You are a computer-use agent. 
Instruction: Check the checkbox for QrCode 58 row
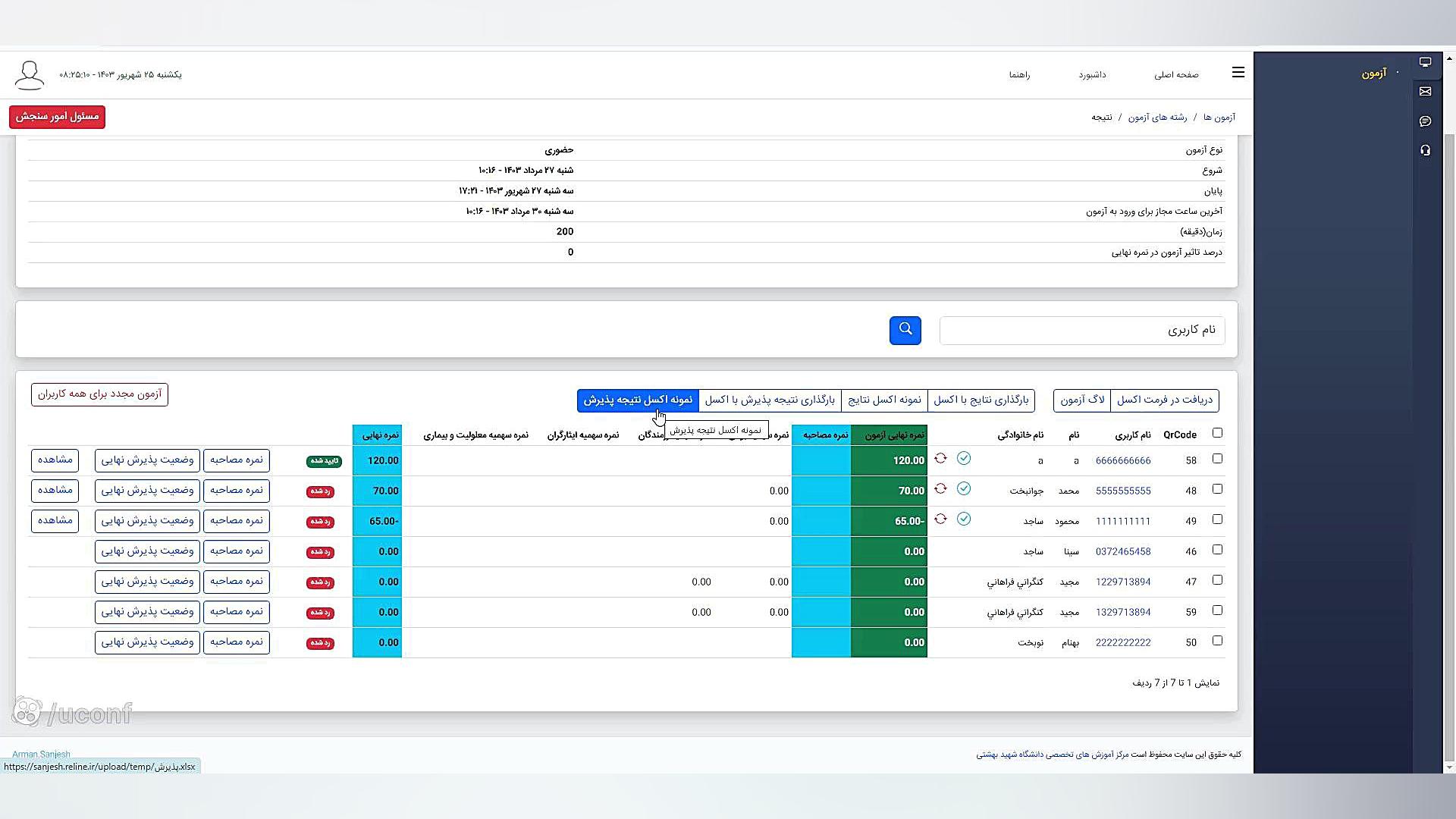click(1217, 459)
